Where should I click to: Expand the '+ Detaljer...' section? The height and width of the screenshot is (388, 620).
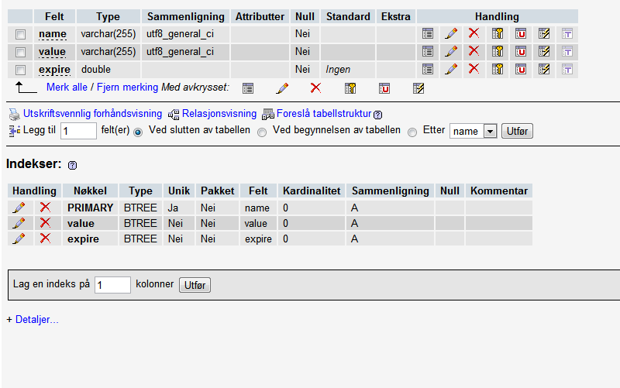pyautogui.click(x=33, y=320)
